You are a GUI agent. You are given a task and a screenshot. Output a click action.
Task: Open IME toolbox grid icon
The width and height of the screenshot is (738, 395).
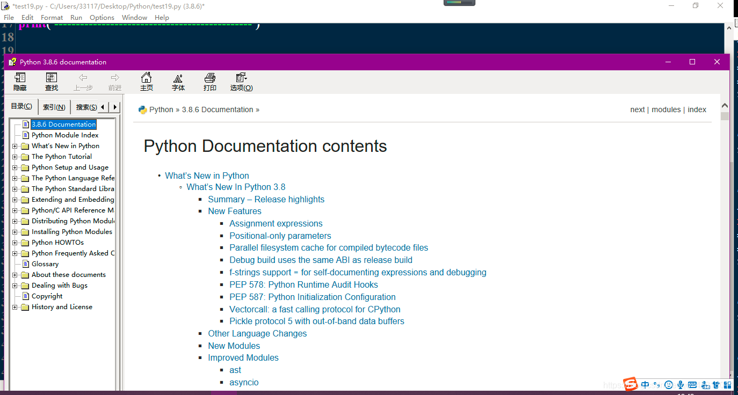click(x=728, y=385)
